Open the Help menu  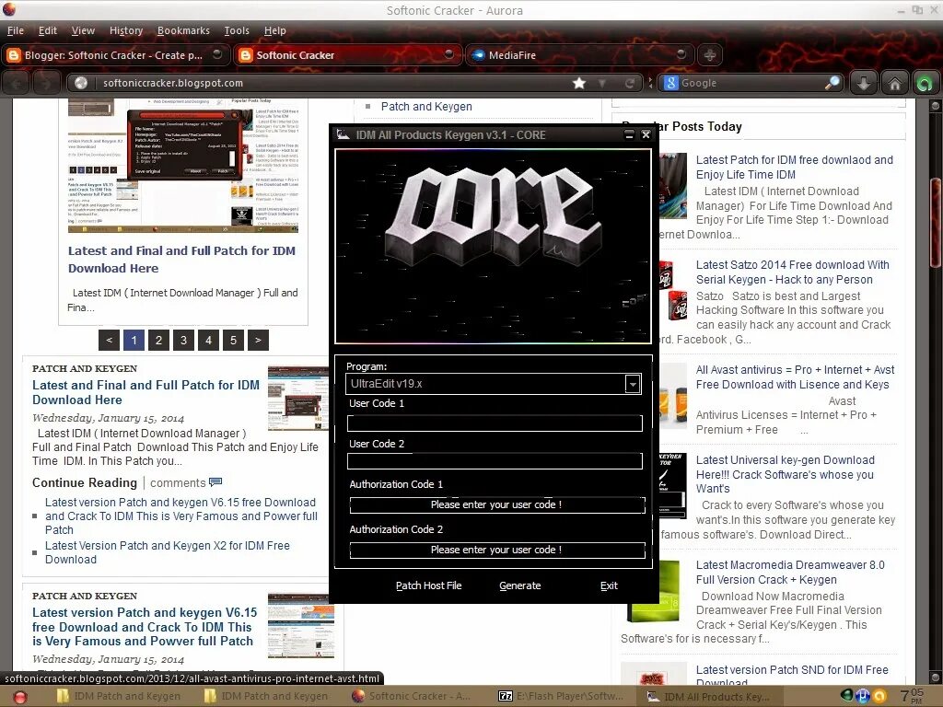coord(274,30)
